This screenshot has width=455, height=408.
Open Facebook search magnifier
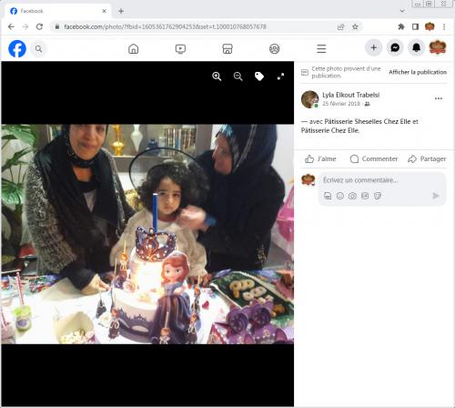(38, 48)
